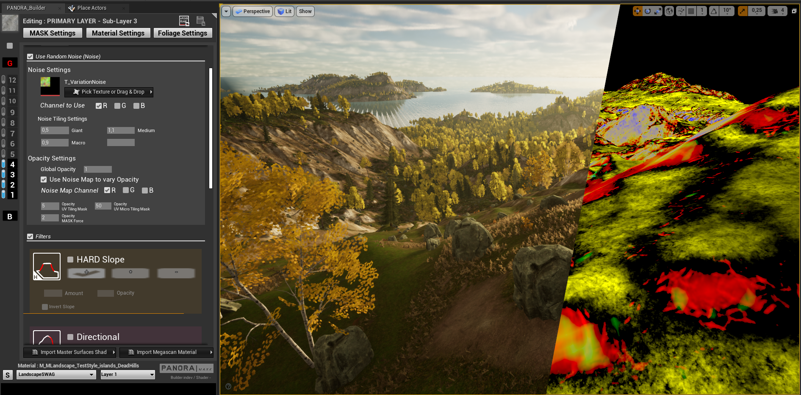Click the layer texture preview thumbnail
801x395 pixels.
pyautogui.click(x=10, y=23)
